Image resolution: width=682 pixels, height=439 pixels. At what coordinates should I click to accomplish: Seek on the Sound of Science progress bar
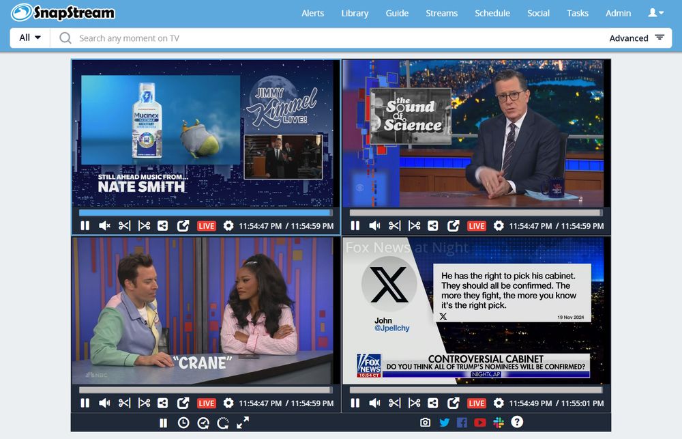[x=476, y=213]
